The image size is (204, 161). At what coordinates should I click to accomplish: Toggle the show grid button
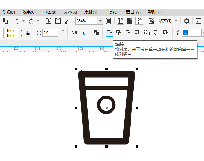(130, 21)
